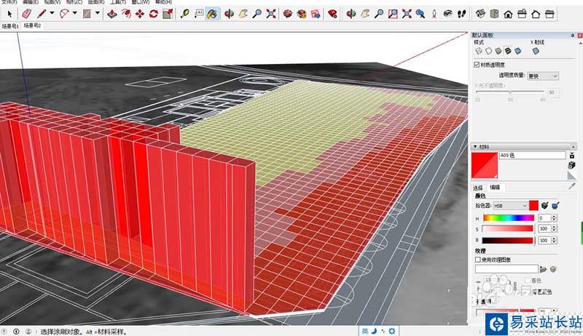Select the Zoom Window tool
The image size is (583, 336).
393,14
